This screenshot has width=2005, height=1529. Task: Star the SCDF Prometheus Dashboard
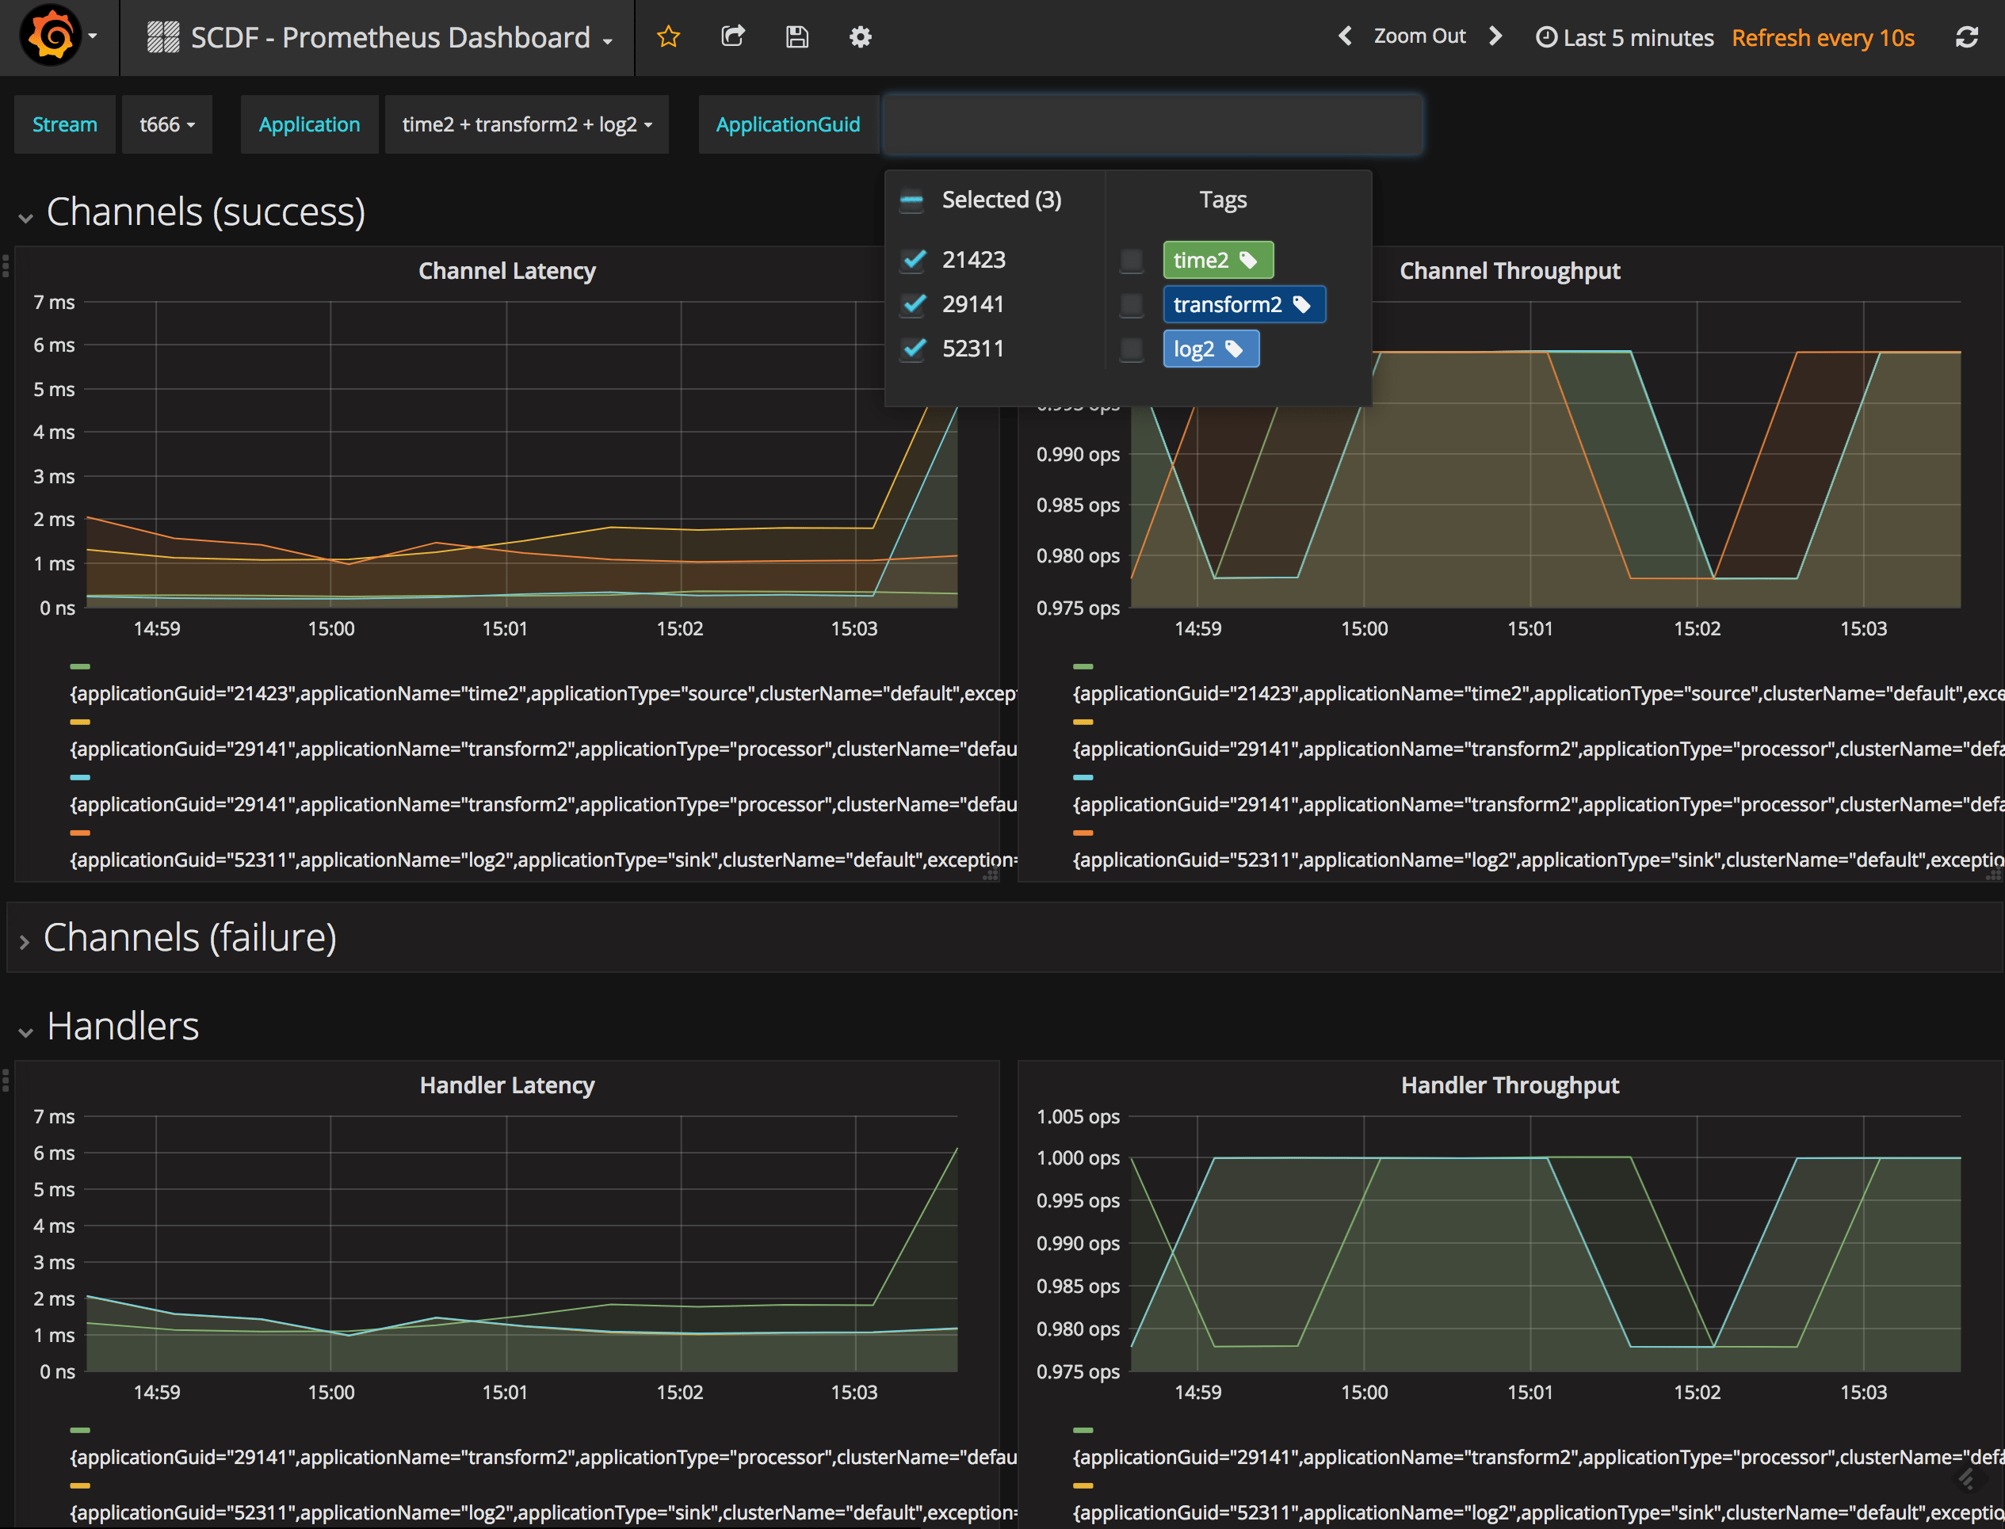pyautogui.click(x=668, y=37)
